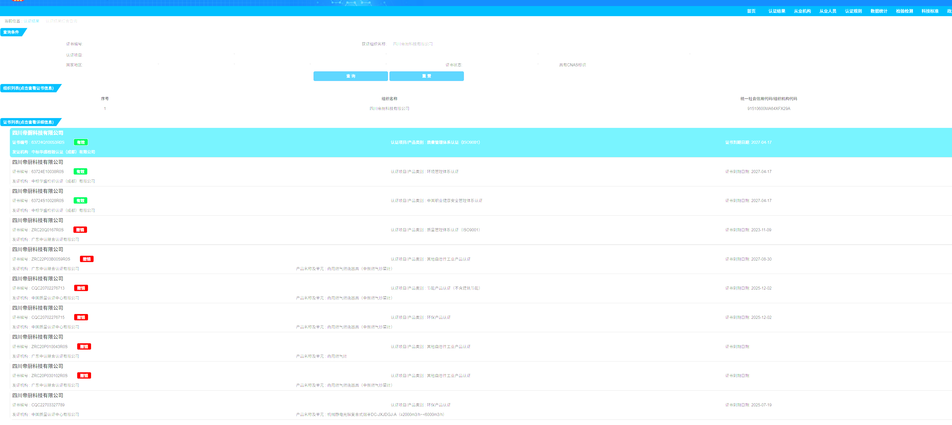Select organization row 四川帝厨科技有限公司 in the 组织列表

point(389,109)
